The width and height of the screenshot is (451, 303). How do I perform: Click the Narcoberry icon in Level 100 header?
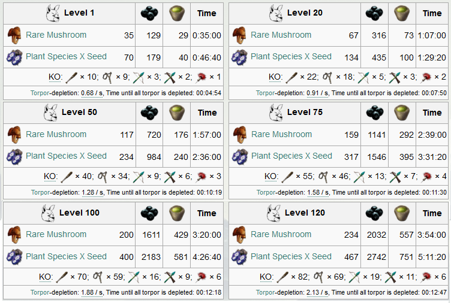pos(149,213)
